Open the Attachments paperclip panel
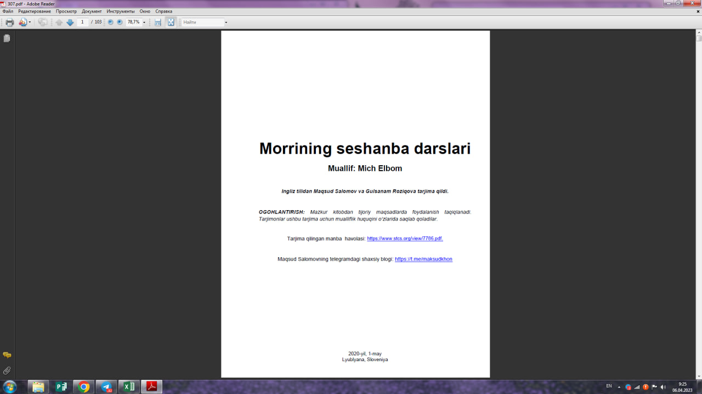The height and width of the screenshot is (394, 702). click(6, 370)
